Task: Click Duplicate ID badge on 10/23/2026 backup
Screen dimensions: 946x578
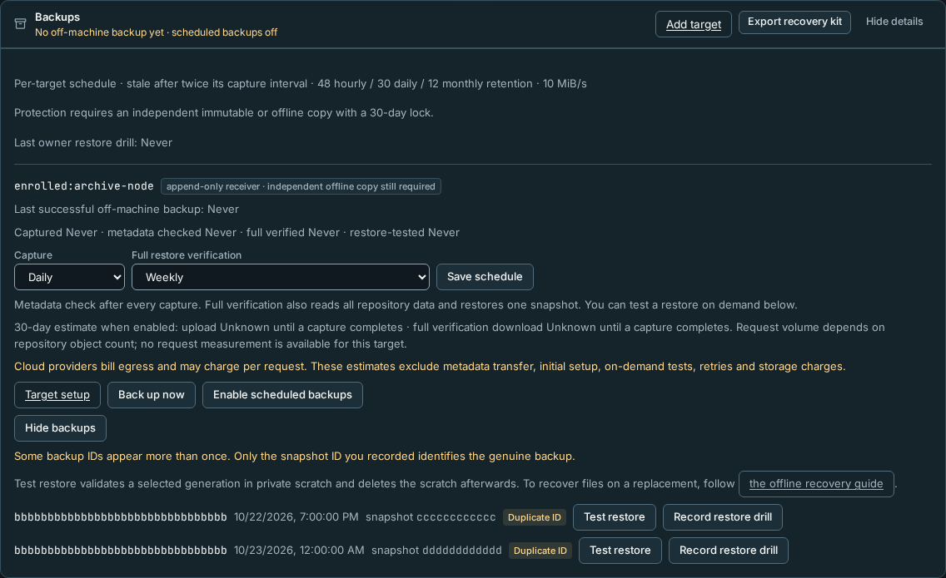Action: pyautogui.click(x=540, y=551)
